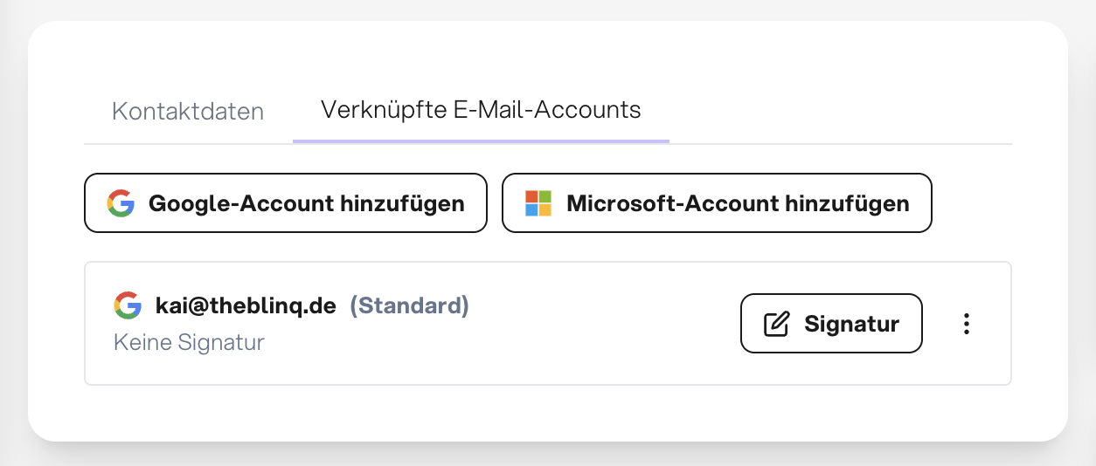1096x466 pixels.
Task: Click the pencil edit icon in Signatur button
Action: click(776, 324)
